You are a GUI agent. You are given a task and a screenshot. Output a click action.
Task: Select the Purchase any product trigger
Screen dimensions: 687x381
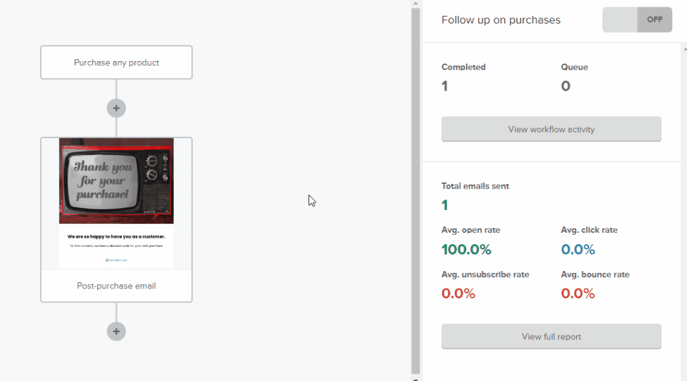[x=116, y=62]
